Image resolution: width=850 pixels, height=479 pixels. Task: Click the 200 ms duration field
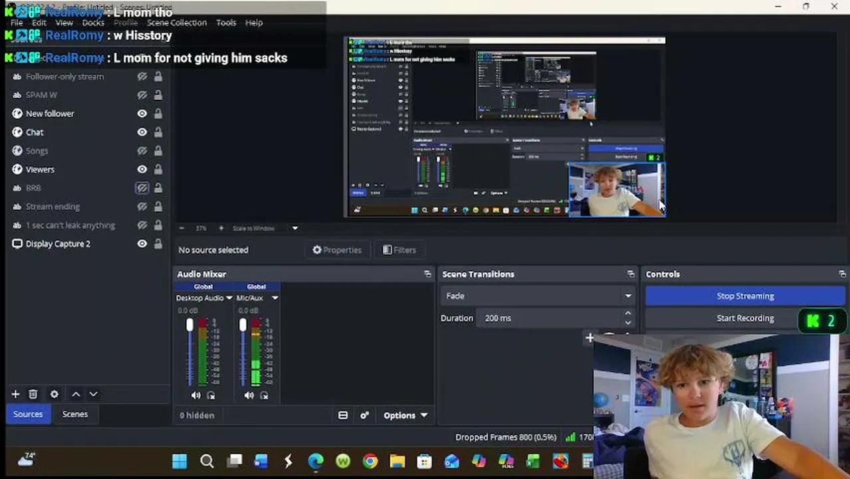pos(550,318)
